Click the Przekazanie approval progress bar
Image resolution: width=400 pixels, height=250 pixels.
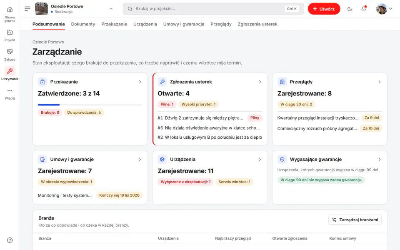point(90,105)
